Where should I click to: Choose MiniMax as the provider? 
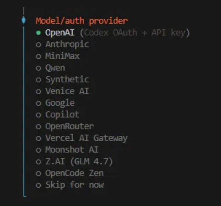click(x=62, y=56)
